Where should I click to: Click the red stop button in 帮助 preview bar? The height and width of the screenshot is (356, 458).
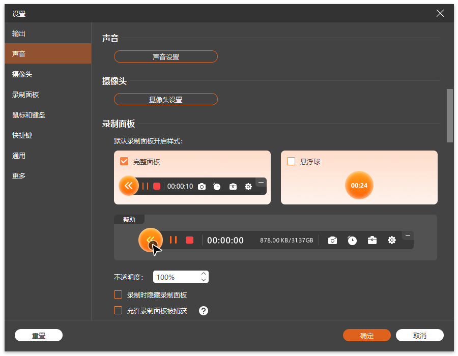(189, 240)
